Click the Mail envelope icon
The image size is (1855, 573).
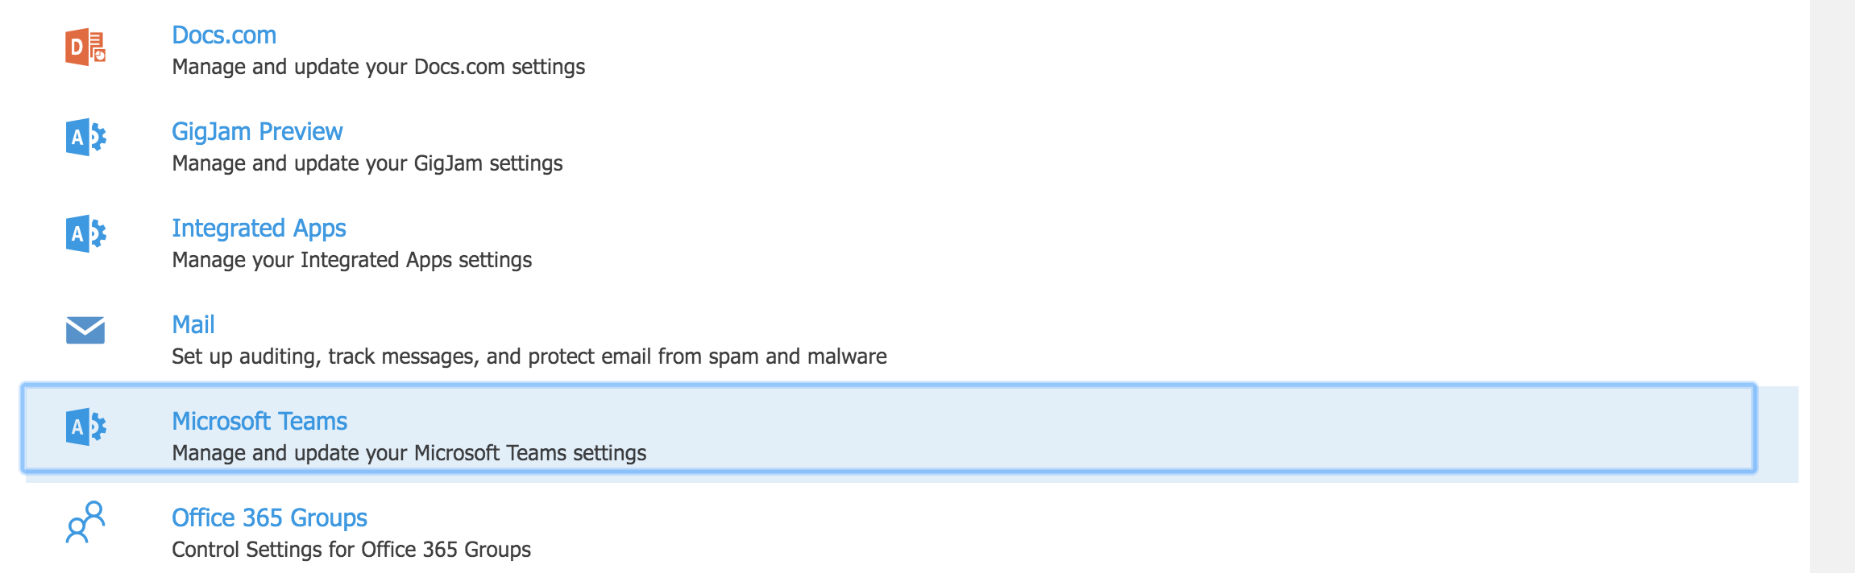pyautogui.click(x=85, y=330)
